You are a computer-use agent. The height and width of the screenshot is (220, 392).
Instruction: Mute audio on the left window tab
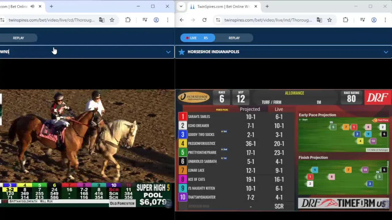coord(32,6)
